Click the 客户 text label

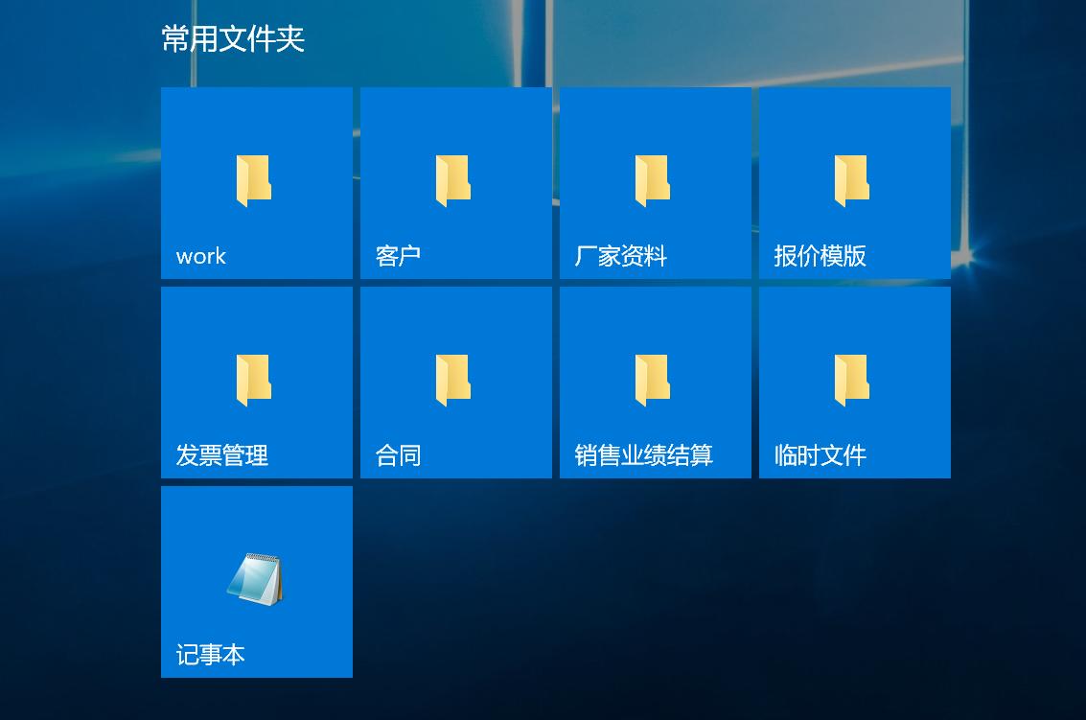399,256
